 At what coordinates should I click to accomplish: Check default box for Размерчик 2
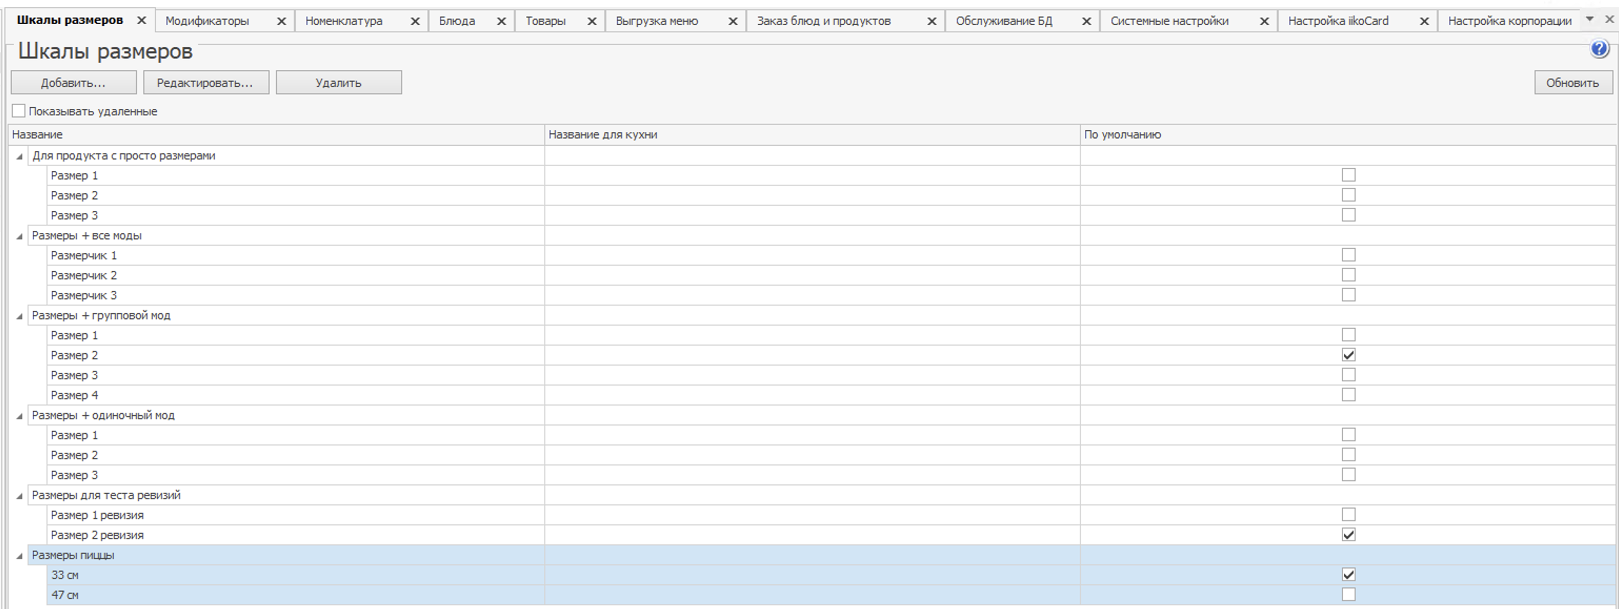point(1348,275)
